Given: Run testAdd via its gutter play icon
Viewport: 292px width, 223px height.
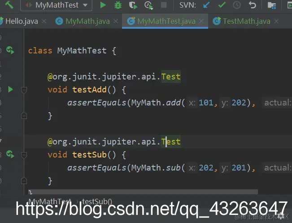Looking at the screenshot, I should [x=10, y=89].
